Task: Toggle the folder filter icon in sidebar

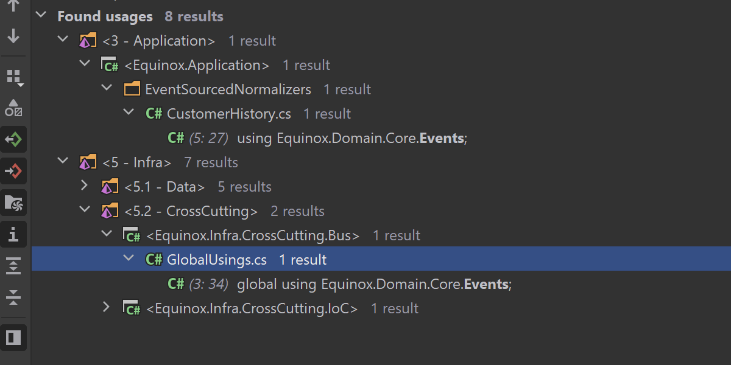Action: tap(13, 203)
